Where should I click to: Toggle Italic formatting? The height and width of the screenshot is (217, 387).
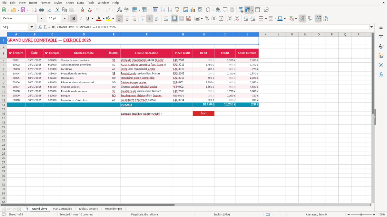pos(81,19)
